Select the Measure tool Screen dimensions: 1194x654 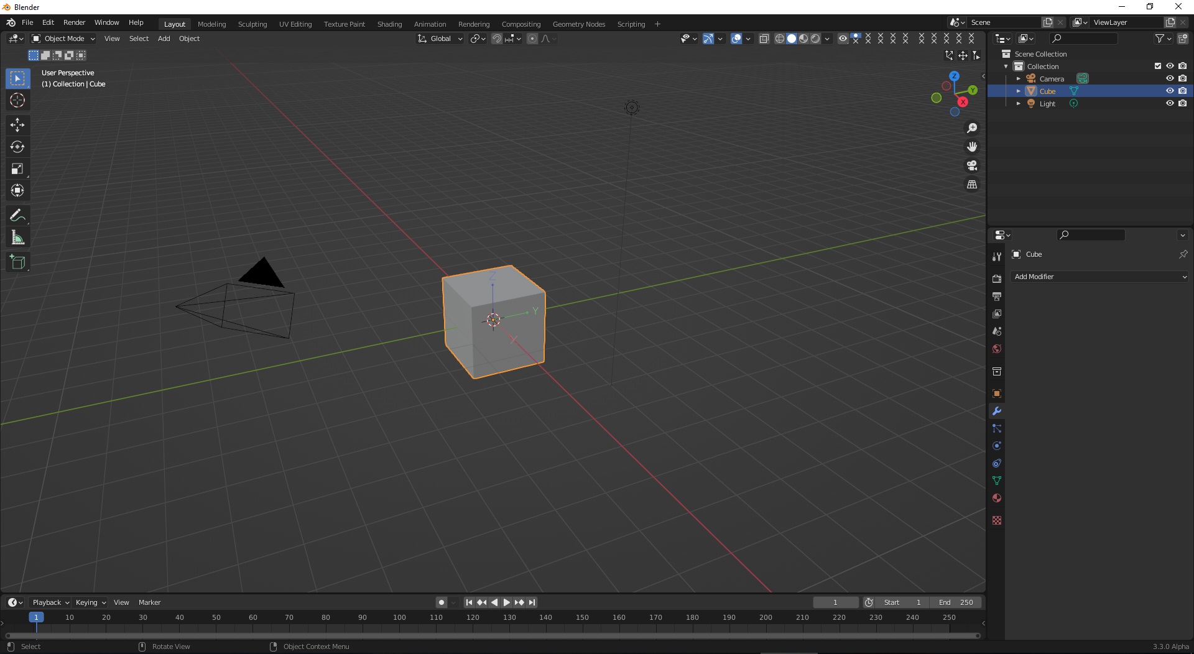tap(17, 237)
